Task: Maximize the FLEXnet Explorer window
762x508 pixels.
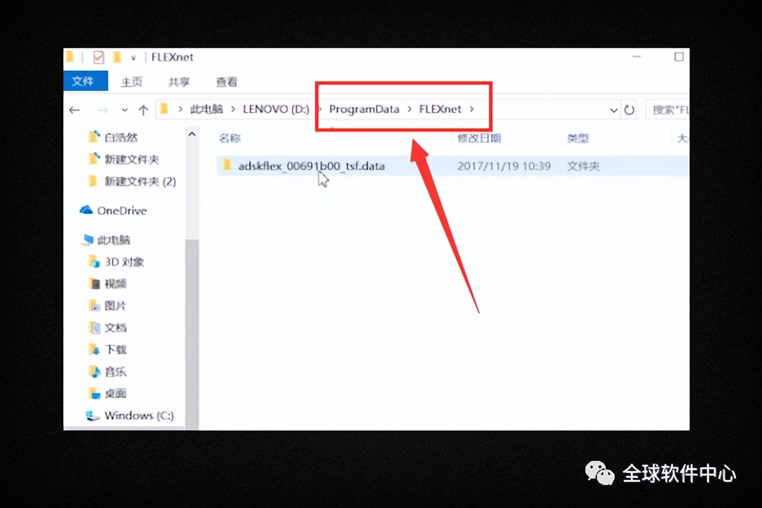Action: coord(679,57)
